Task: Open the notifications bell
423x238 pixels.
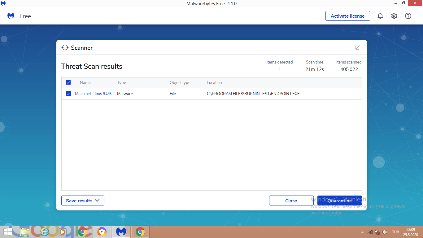Action: click(380, 16)
